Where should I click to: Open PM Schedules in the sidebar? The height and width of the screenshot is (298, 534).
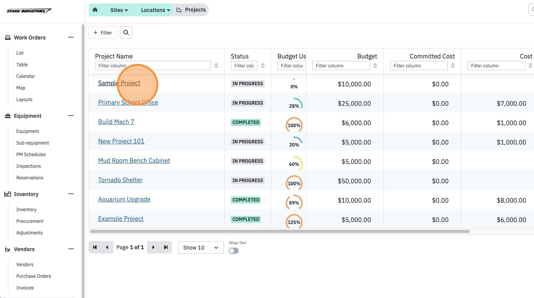click(x=31, y=155)
